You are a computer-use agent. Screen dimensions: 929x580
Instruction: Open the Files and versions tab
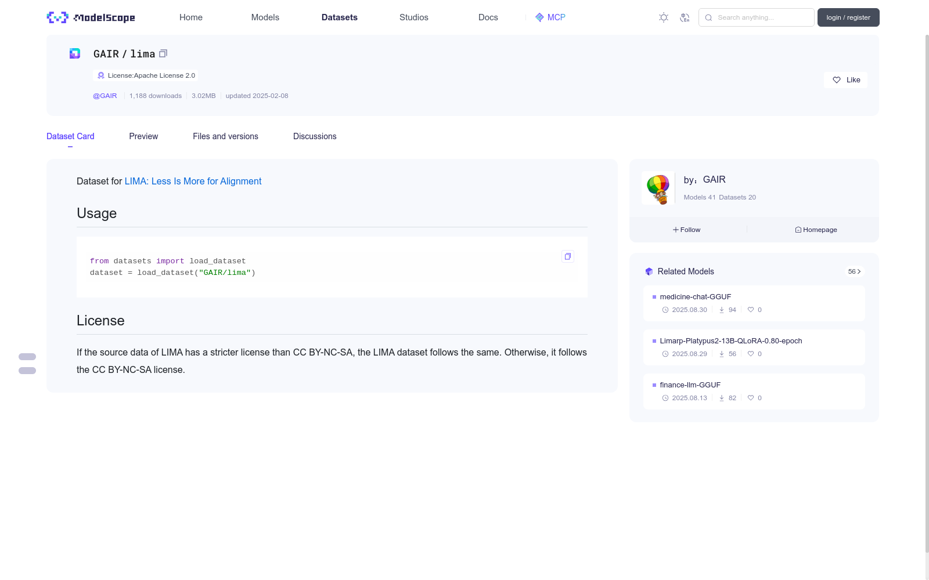(x=225, y=136)
